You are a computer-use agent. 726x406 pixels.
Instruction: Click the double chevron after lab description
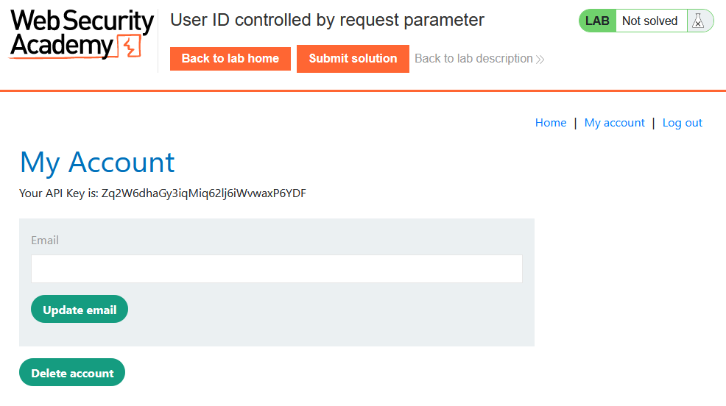point(540,59)
